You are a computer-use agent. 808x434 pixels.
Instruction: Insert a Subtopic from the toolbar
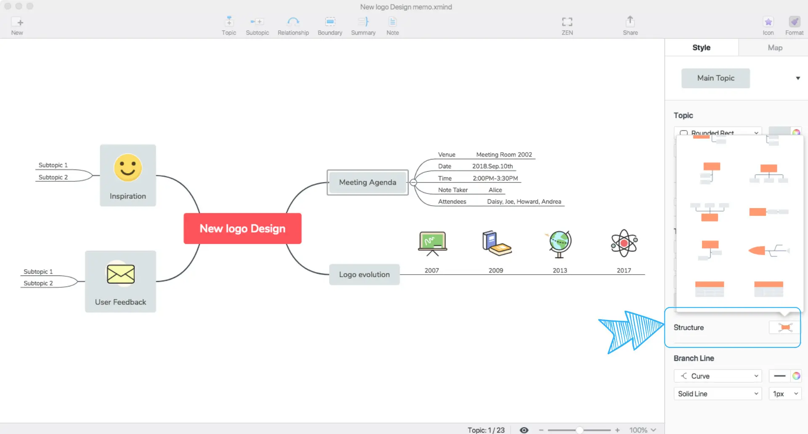coord(257,26)
